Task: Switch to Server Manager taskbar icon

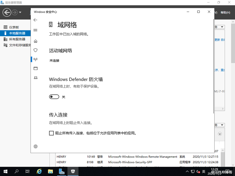Action: (x=62, y=171)
